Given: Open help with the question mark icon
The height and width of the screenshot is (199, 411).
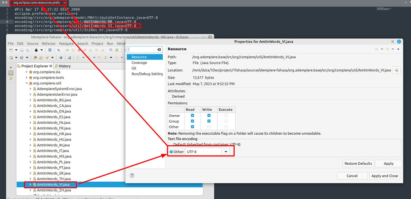Looking at the screenshot, I should [x=132, y=175].
